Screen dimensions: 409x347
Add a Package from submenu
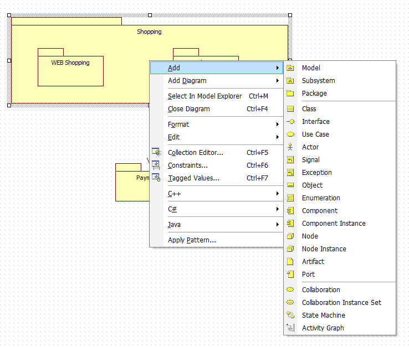click(340, 94)
